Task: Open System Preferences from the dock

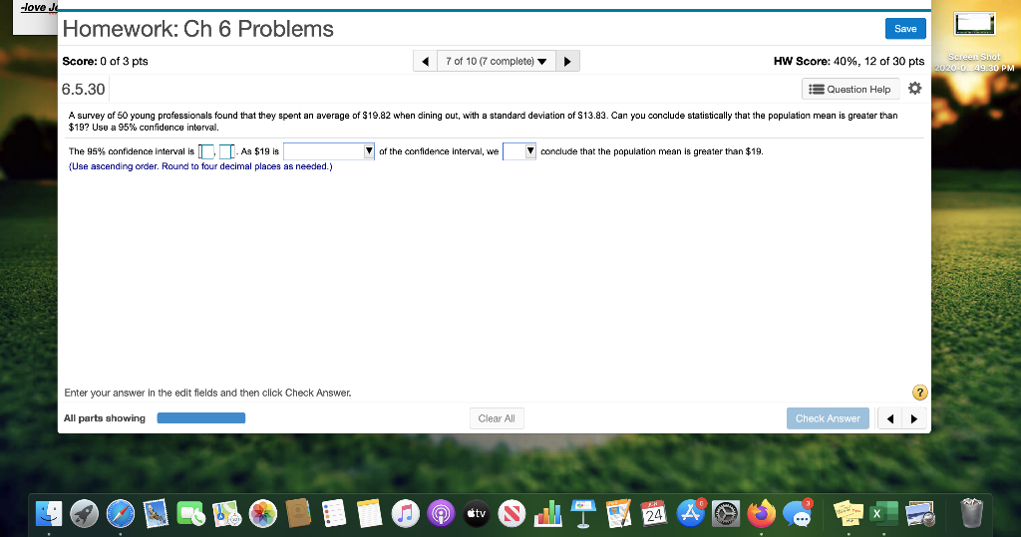Action: [x=726, y=513]
